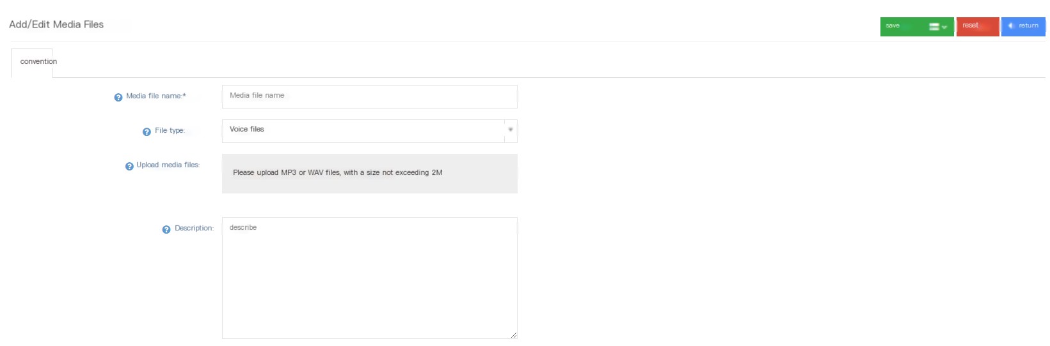The image size is (1050, 346).
Task: Expand the save options chevron
Action: [x=944, y=27]
